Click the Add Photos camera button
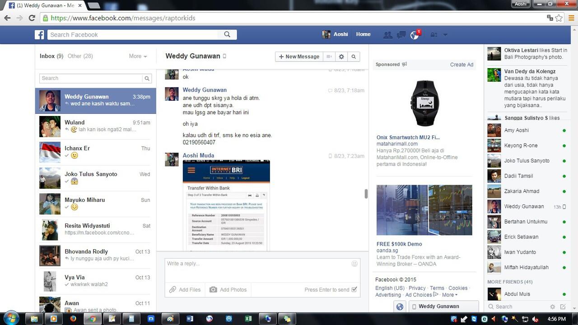The width and height of the screenshot is (578, 325). (228, 290)
